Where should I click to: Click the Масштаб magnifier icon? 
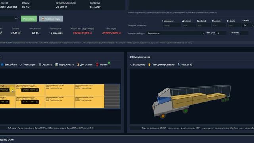tap(179, 64)
